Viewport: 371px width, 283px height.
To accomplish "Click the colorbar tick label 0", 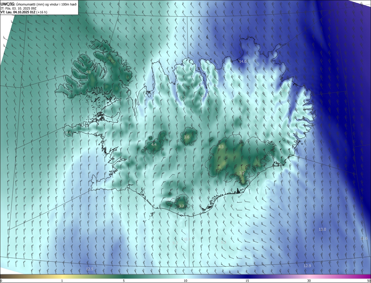I will 1,281.
